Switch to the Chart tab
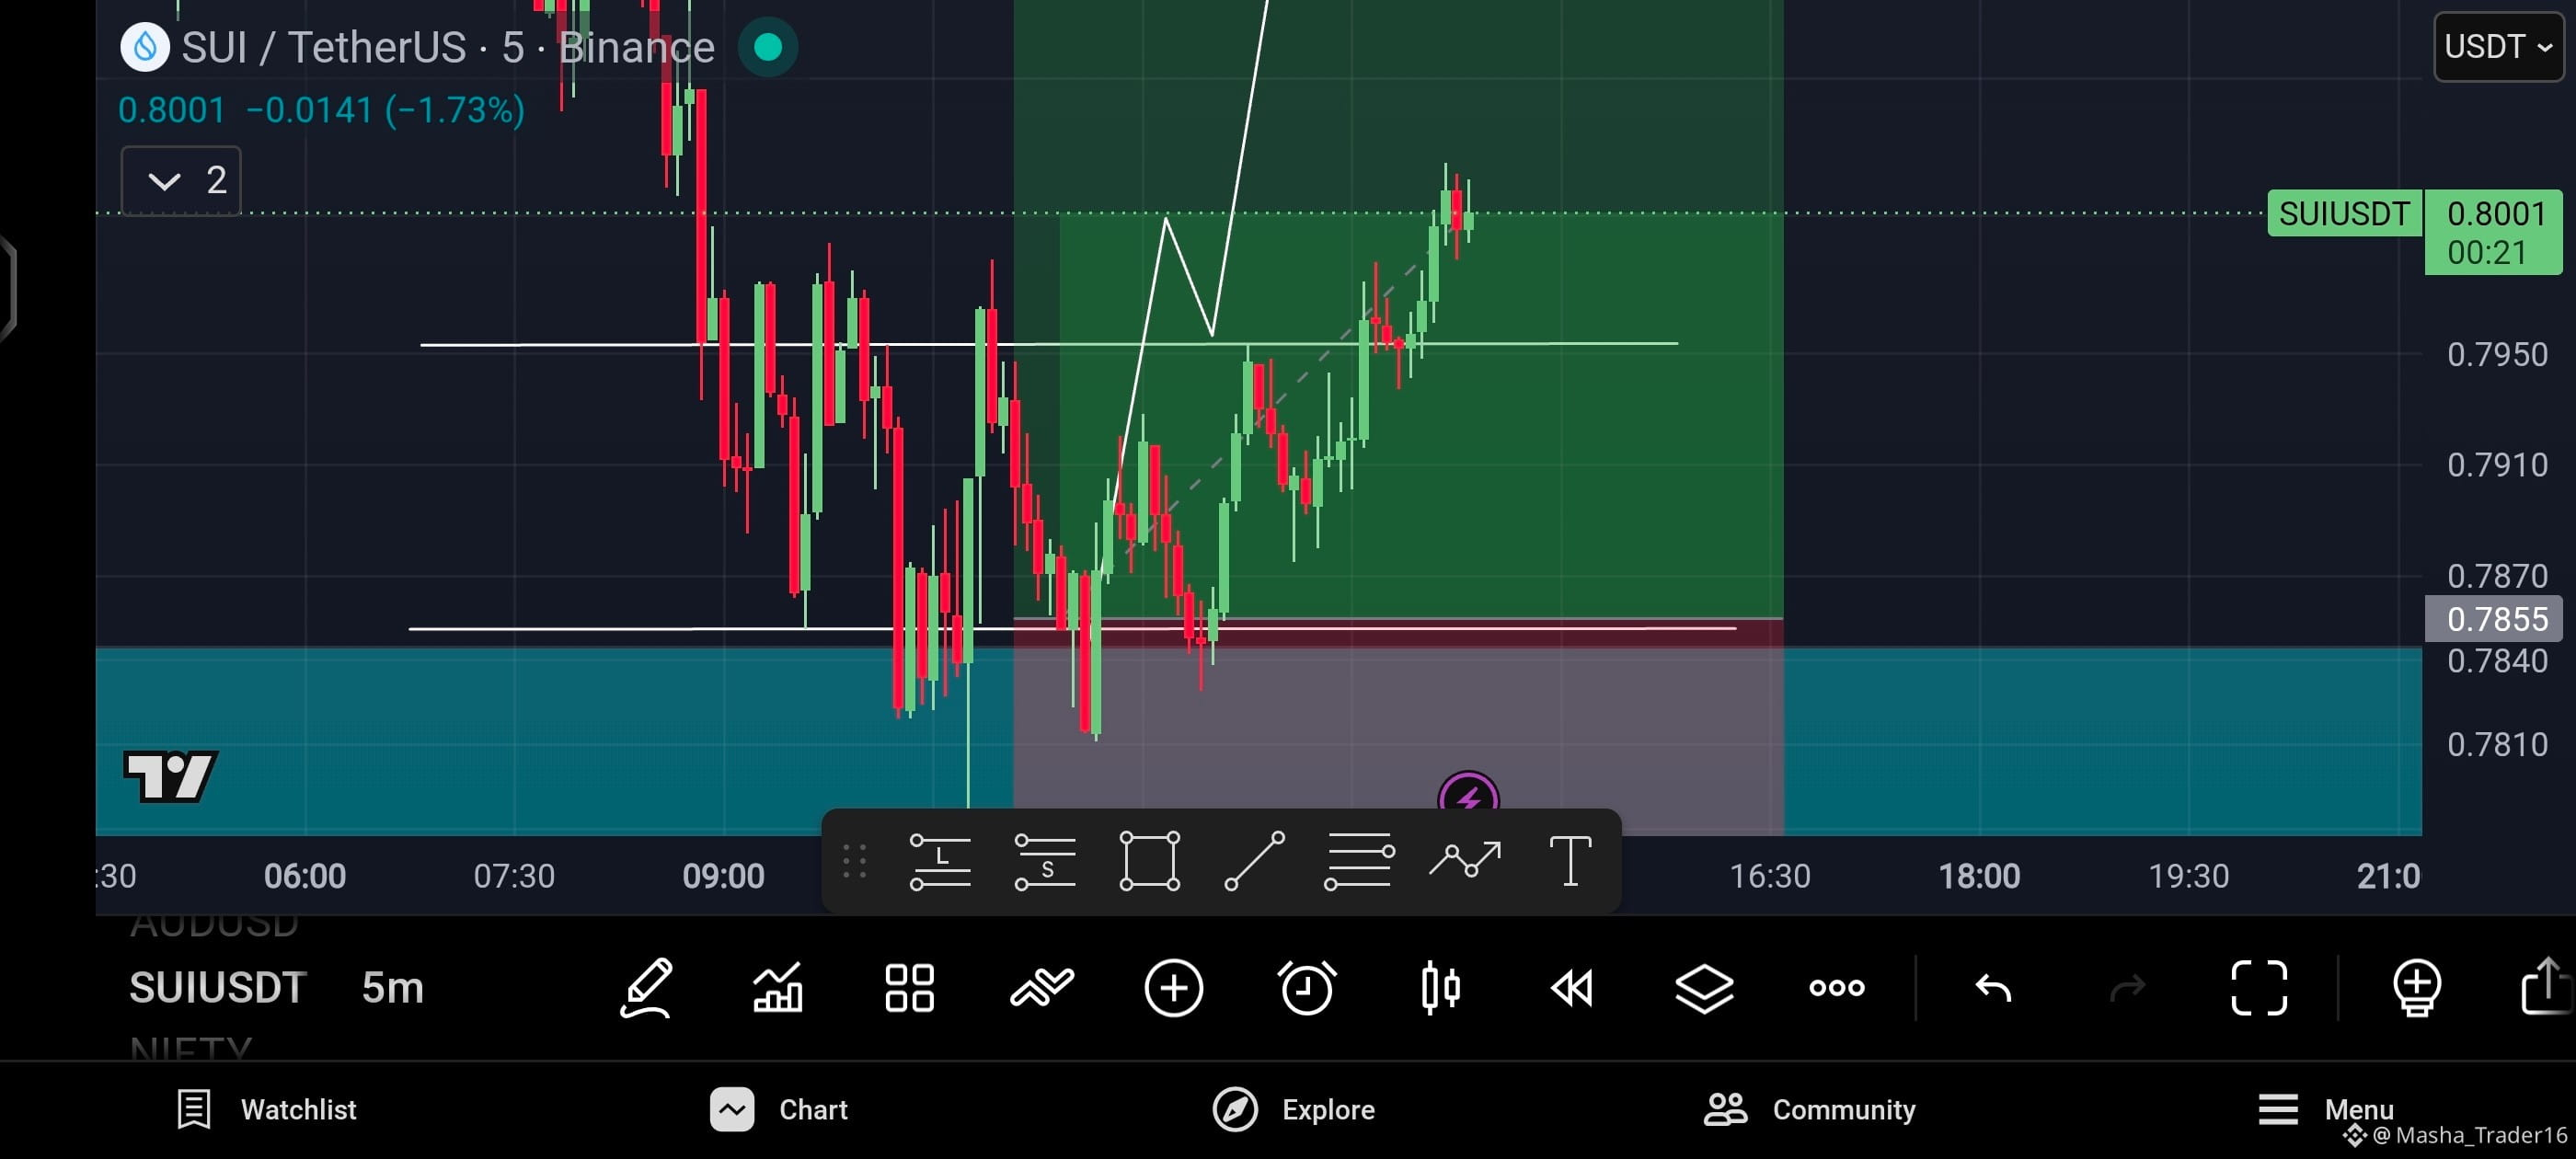The image size is (2576, 1159). [x=779, y=1109]
